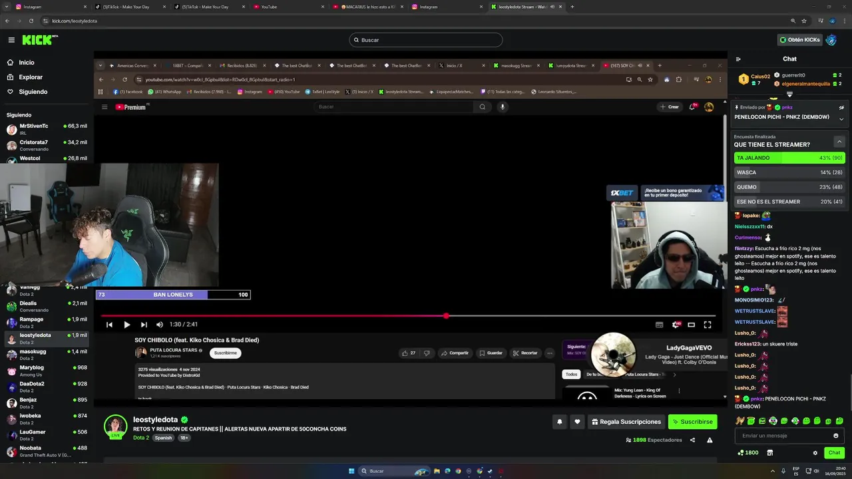Screen dimensions: 852x479
Task: Hide the pinned message by pnkz
Action: pos(841,107)
